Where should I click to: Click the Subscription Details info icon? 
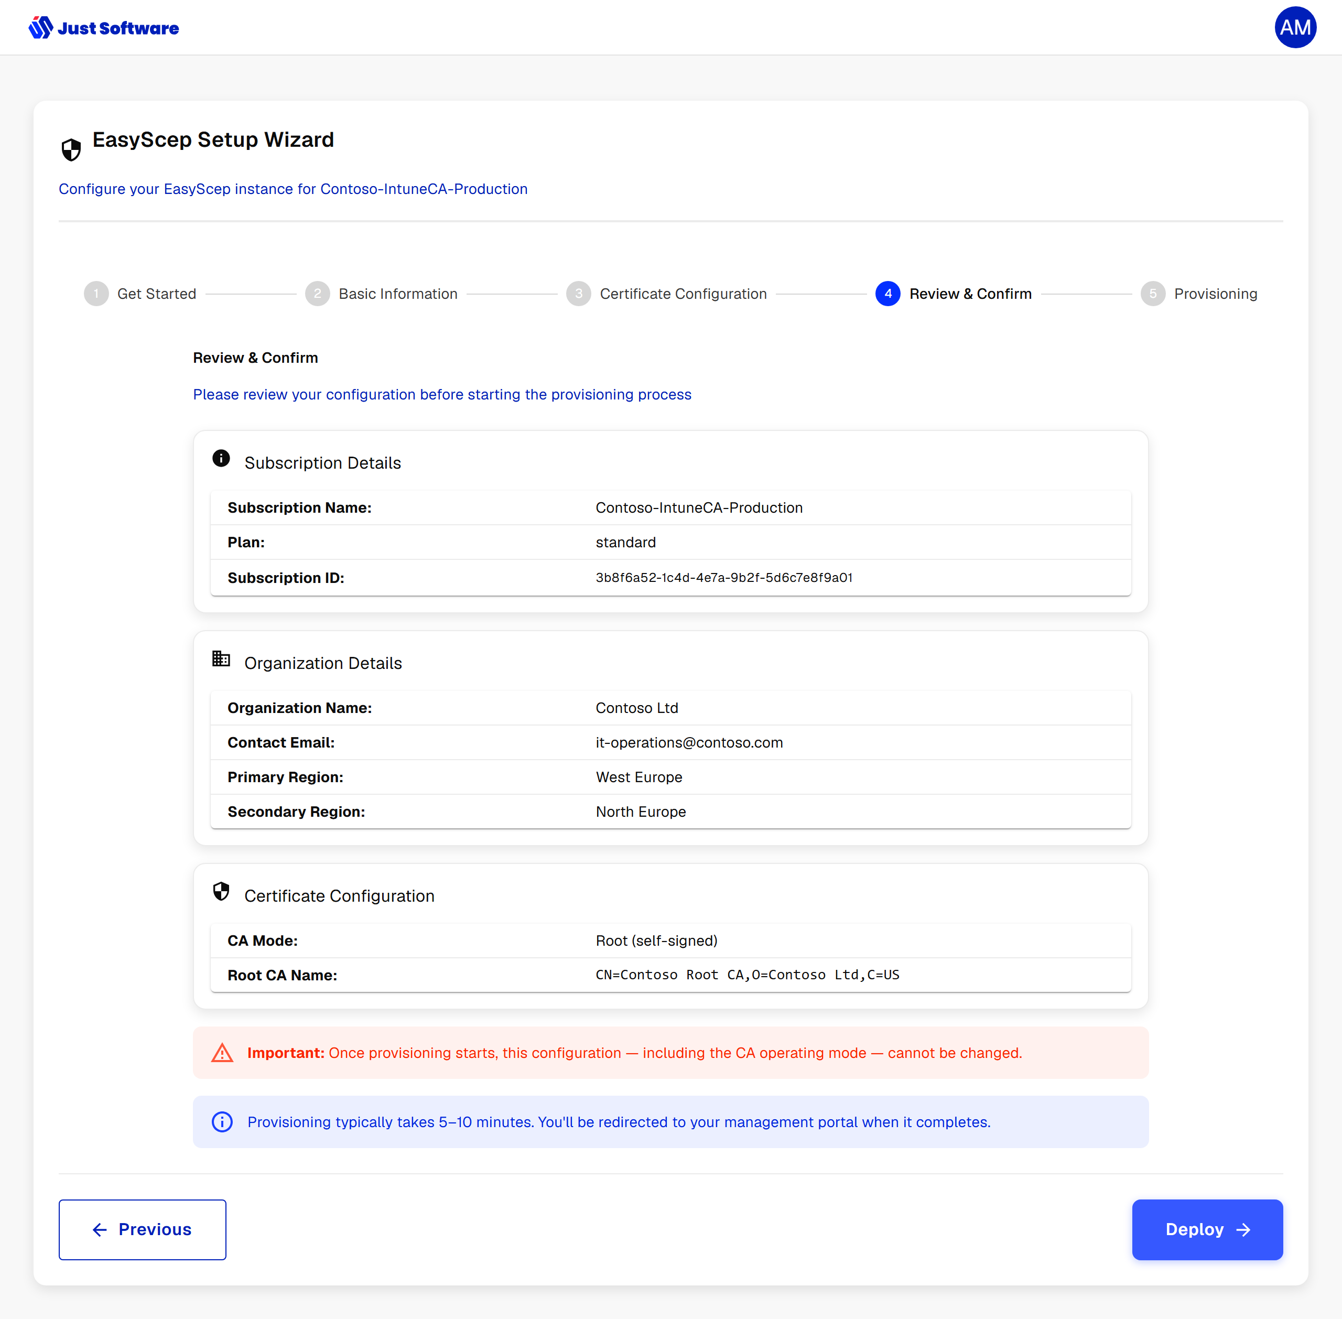point(221,459)
